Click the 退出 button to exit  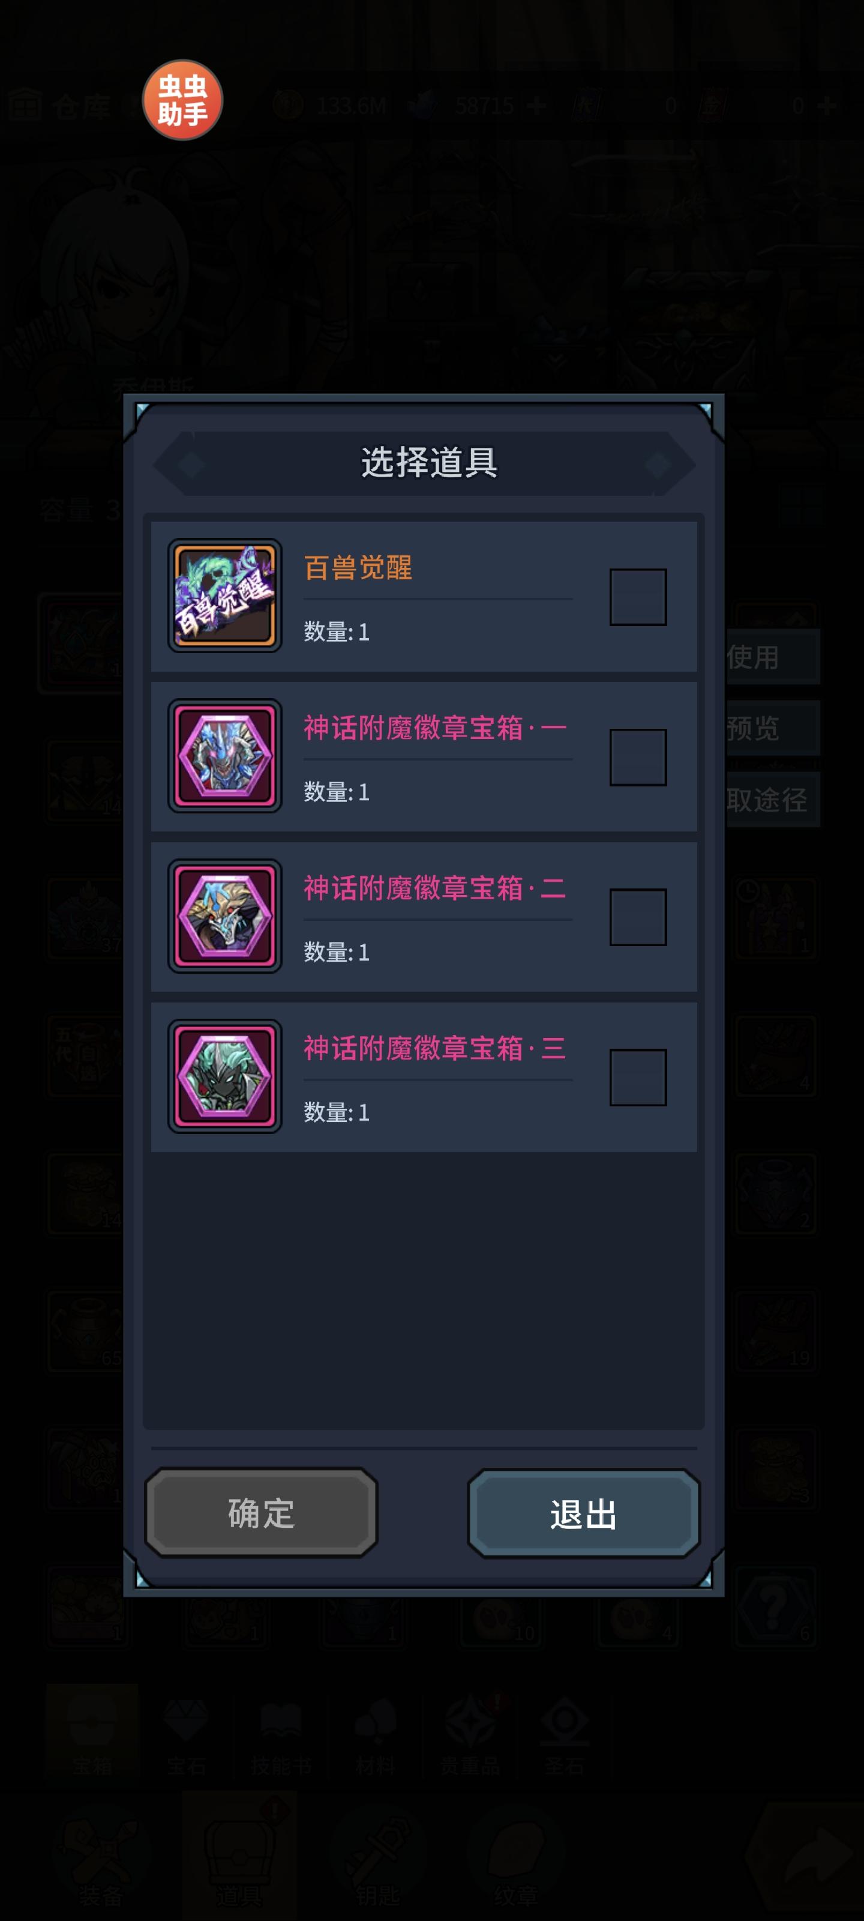click(x=584, y=1513)
